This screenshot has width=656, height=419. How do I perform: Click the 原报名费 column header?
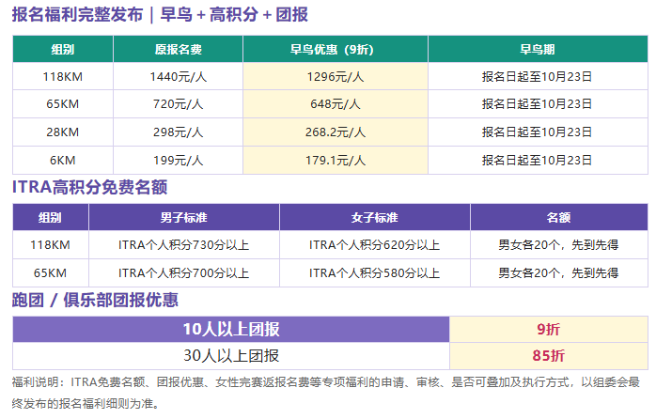pyautogui.click(x=179, y=50)
